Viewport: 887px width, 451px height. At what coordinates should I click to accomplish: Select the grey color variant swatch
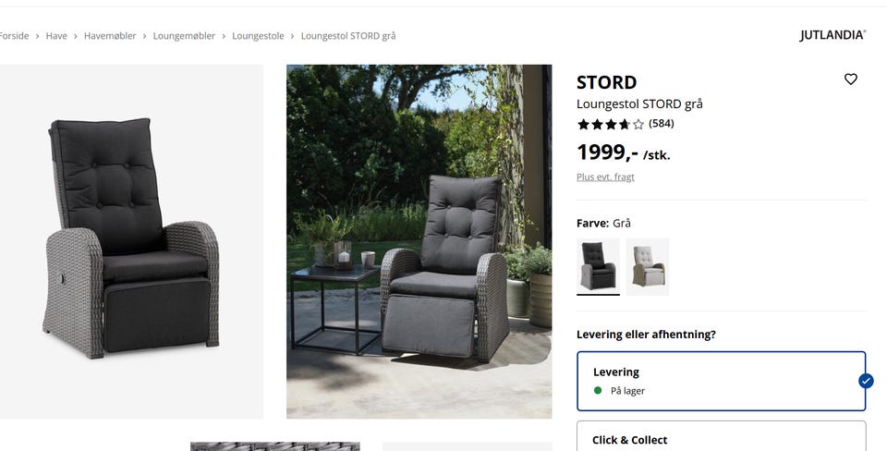pyautogui.click(x=598, y=266)
